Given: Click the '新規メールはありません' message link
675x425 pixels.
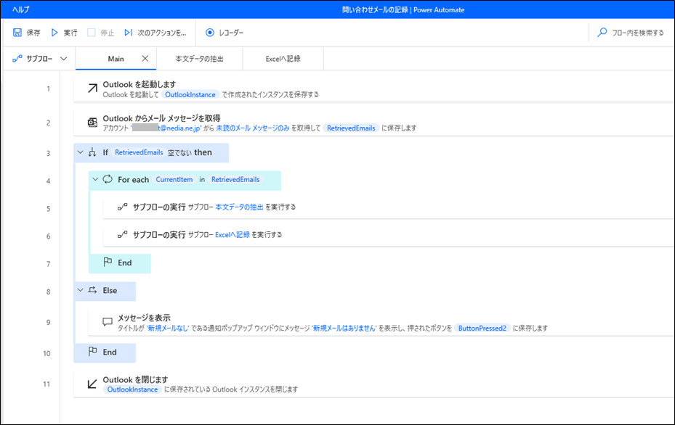Looking at the screenshot, I should [344, 329].
